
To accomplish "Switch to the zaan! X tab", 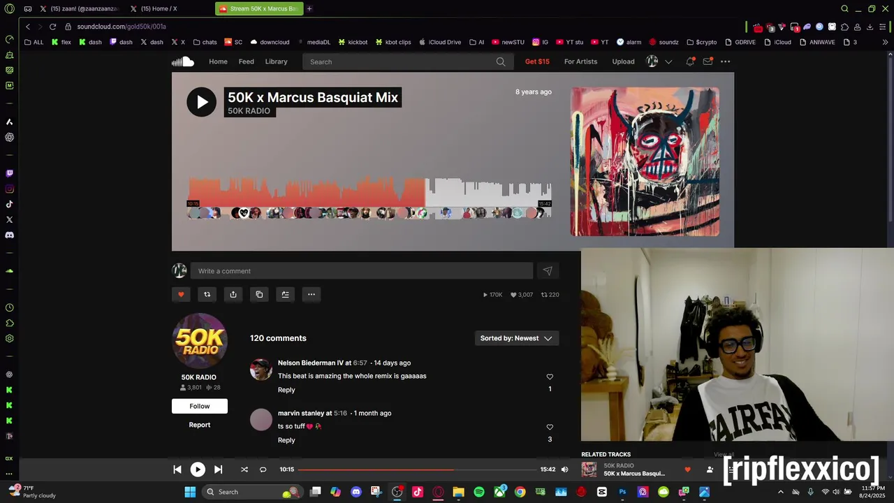I will pyautogui.click(x=80, y=8).
